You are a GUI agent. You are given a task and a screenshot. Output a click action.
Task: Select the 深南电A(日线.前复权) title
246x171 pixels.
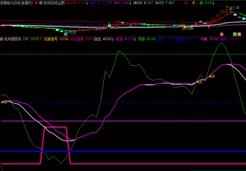[17, 3]
